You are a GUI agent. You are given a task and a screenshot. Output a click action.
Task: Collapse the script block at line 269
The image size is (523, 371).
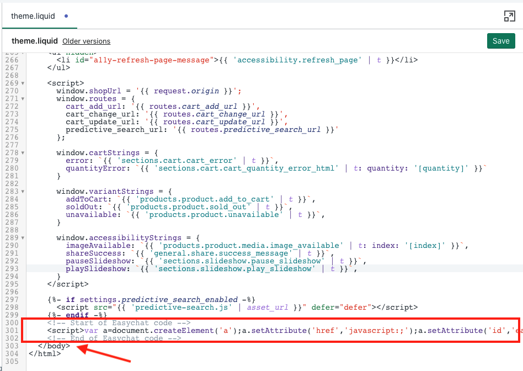tap(23, 83)
